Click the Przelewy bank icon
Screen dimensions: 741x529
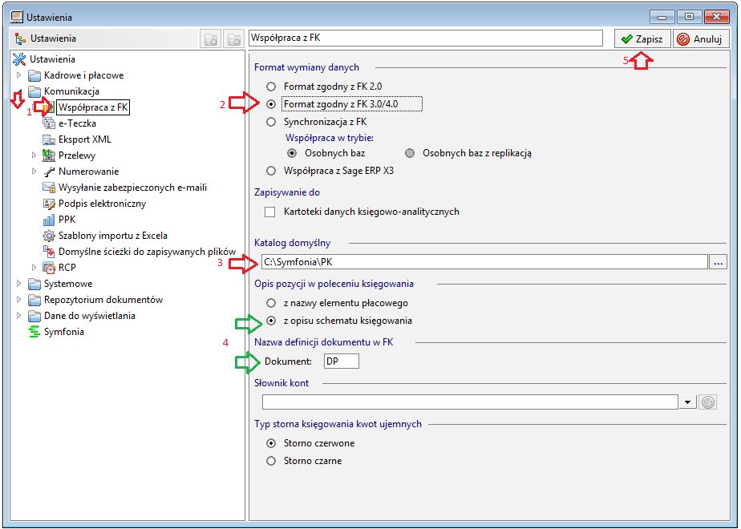(x=49, y=155)
